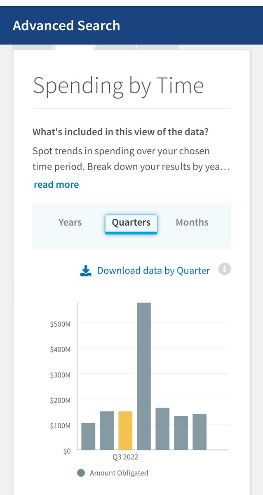Click the rightmost bar in the chart
Viewport: 263px width, 495px height.
(x=200, y=432)
